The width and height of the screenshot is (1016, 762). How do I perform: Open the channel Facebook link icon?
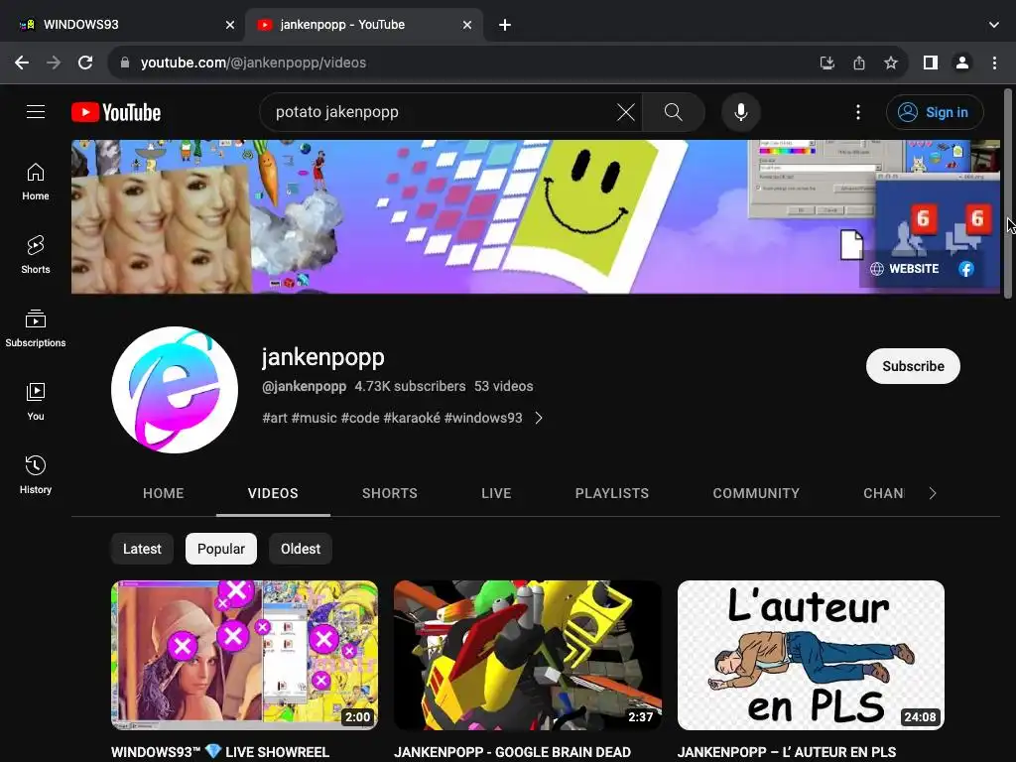click(x=966, y=269)
